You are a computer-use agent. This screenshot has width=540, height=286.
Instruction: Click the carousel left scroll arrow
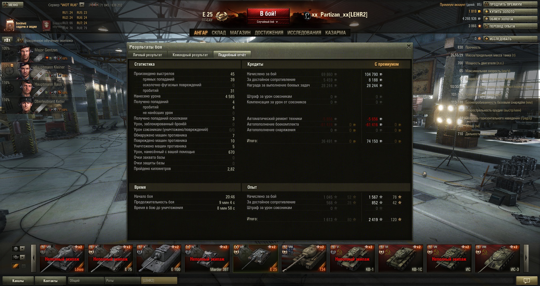pos(34,258)
